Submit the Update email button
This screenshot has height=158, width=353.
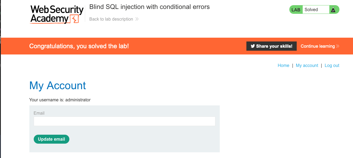(x=51, y=139)
